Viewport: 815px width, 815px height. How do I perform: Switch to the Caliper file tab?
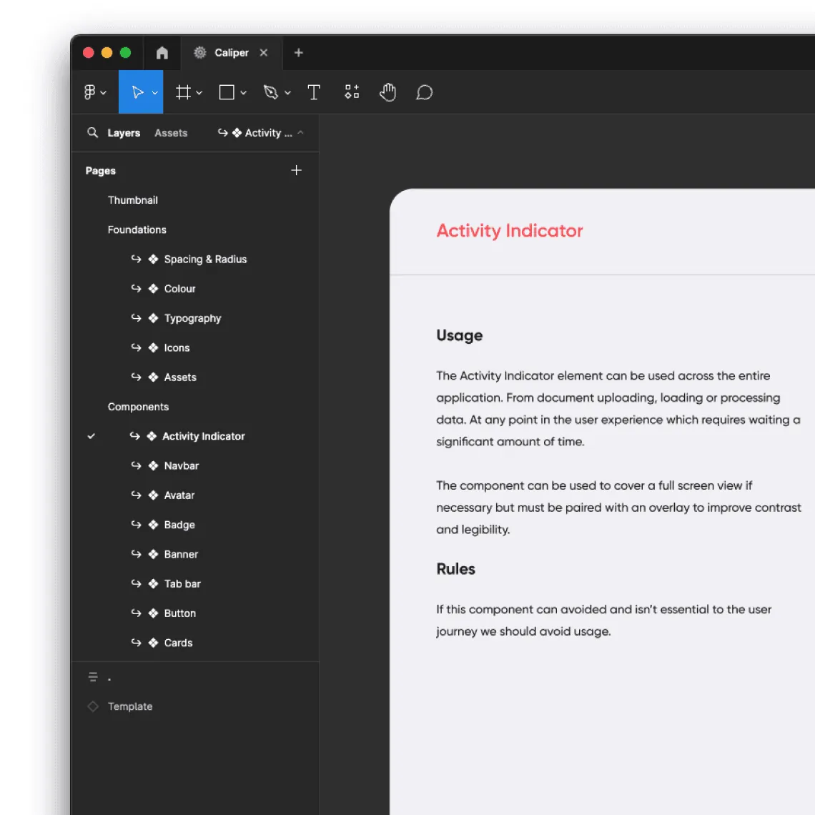click(x=232, y=52)
